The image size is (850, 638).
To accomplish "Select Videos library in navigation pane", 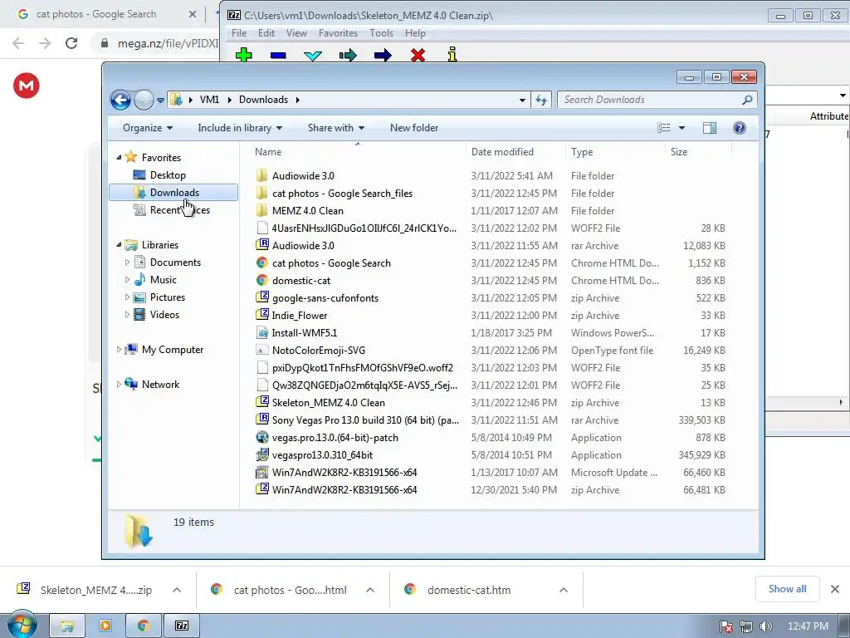I will coord(164,315).
